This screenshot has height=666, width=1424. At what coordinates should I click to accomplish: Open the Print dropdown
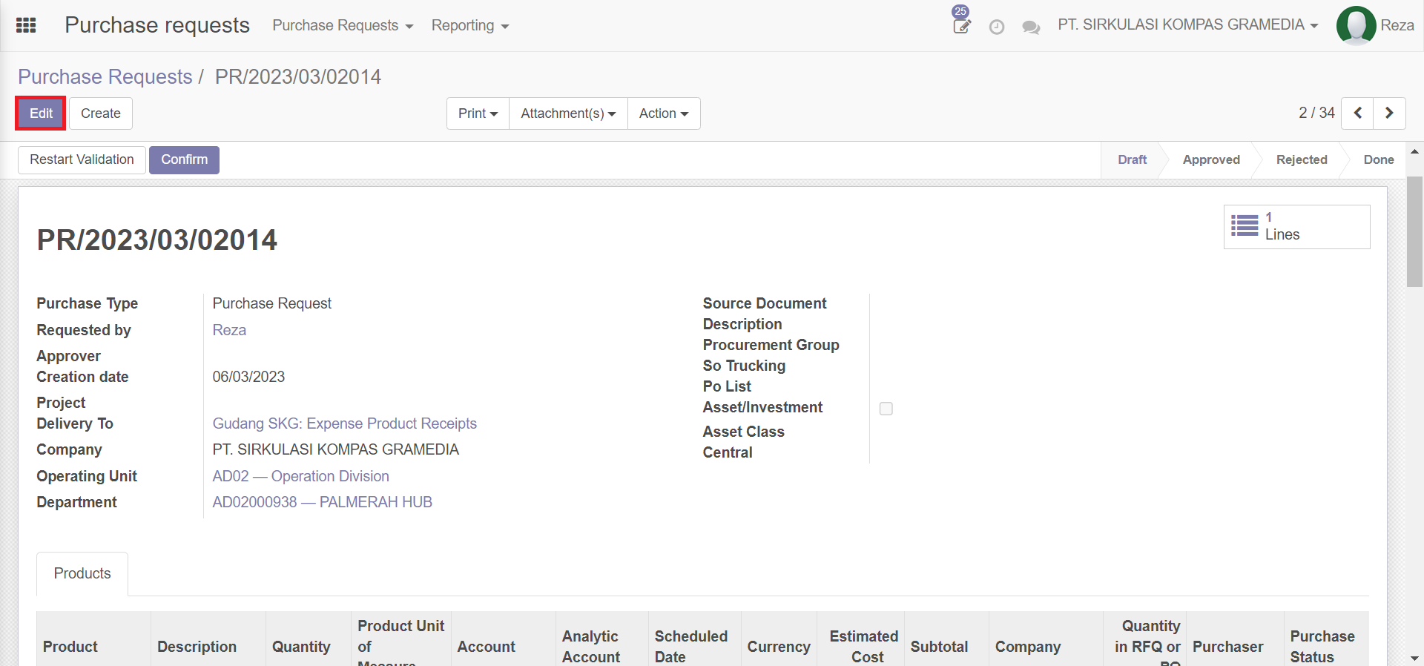pos(478,113)
